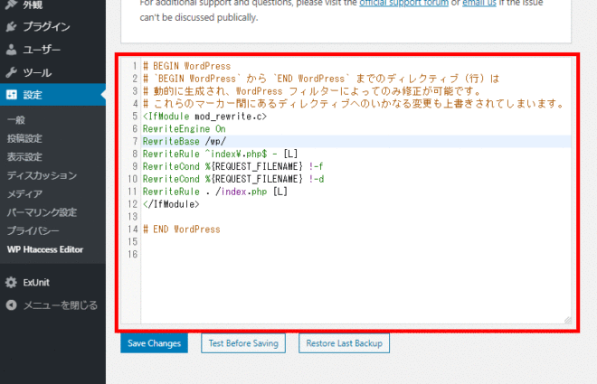Follow the official support forum link
This screenshot has width=597, height=384.
(x=404, y=4)
